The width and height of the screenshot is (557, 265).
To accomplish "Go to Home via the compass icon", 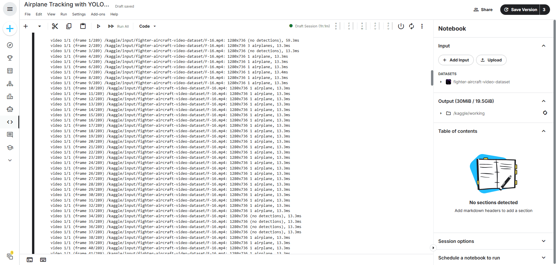I will 10,45.
